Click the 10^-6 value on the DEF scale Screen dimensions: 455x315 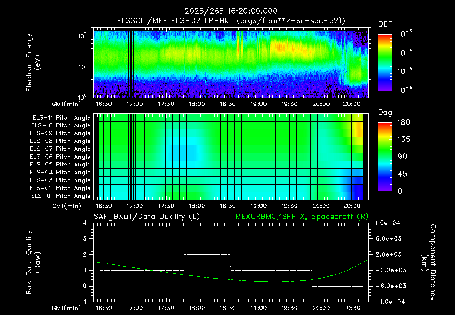click(404, 90)
